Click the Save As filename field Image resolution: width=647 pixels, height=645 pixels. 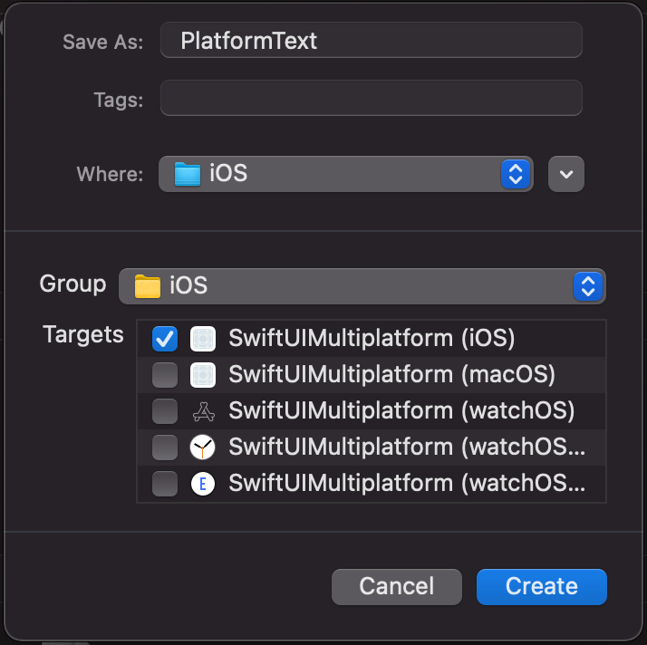372,41
